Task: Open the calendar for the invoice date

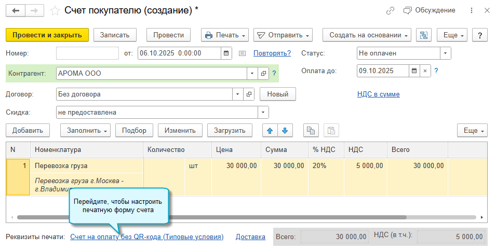Action: pyautogui.click(x=226, y=53)
